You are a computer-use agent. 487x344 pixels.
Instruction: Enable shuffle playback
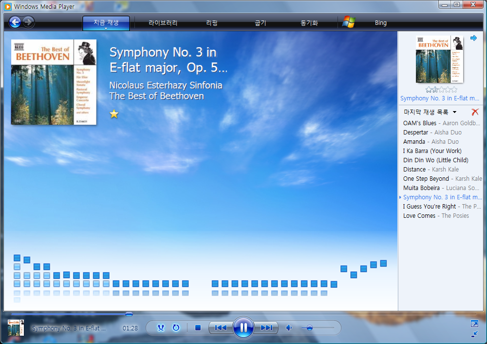click(x=161, y=327)
